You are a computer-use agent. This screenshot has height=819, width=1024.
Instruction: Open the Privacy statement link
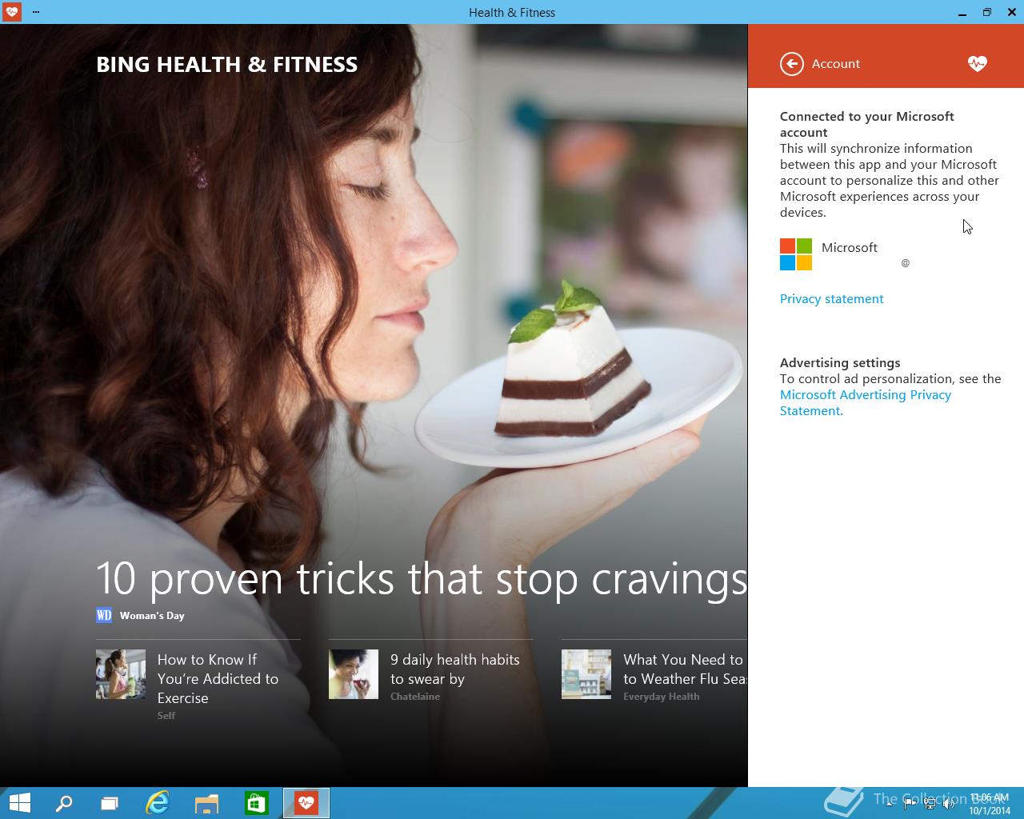[831, 299]
